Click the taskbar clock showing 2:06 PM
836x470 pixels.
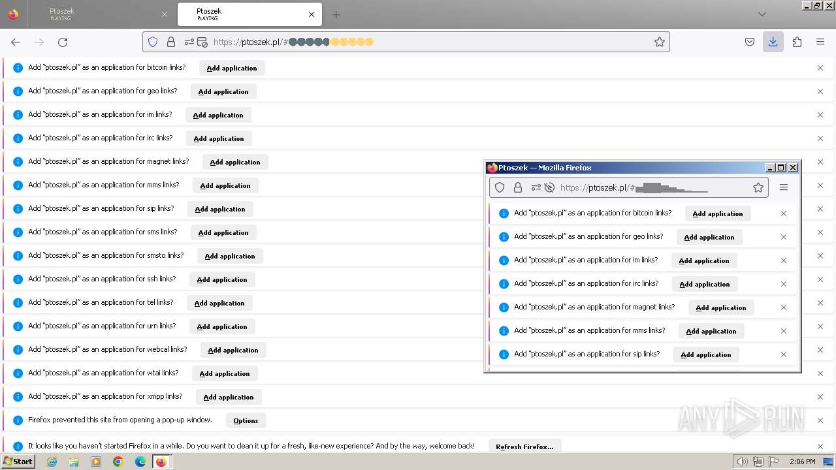tap(802, 462)
